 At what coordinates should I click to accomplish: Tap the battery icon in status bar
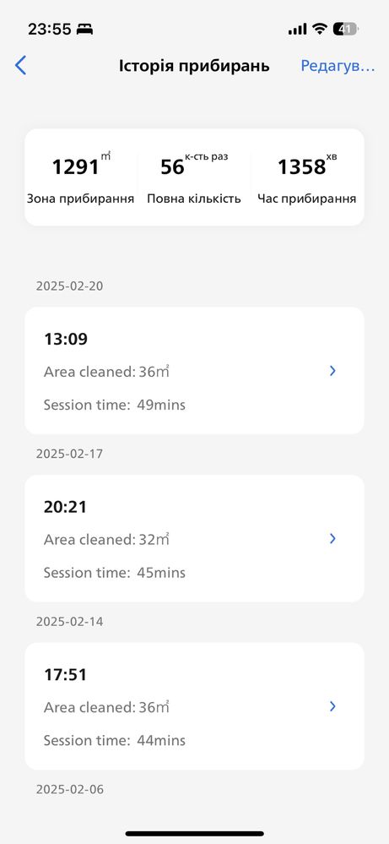coord(345,29)
